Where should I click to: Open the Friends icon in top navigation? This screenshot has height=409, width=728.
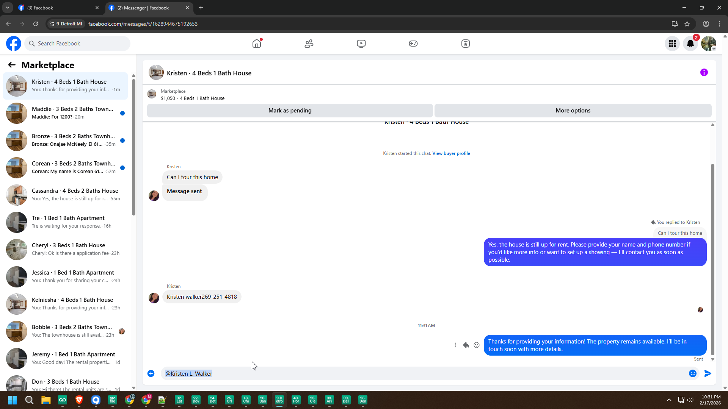point(309,44)
